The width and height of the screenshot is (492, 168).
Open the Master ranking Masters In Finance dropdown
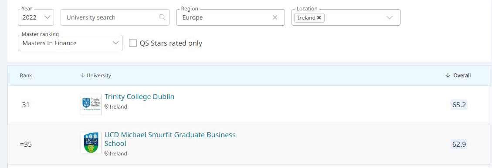(x=70, y=43)
